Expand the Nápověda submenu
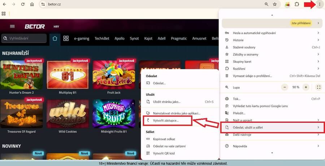Viewport: 325px width, 166px height. pos(272,146)
